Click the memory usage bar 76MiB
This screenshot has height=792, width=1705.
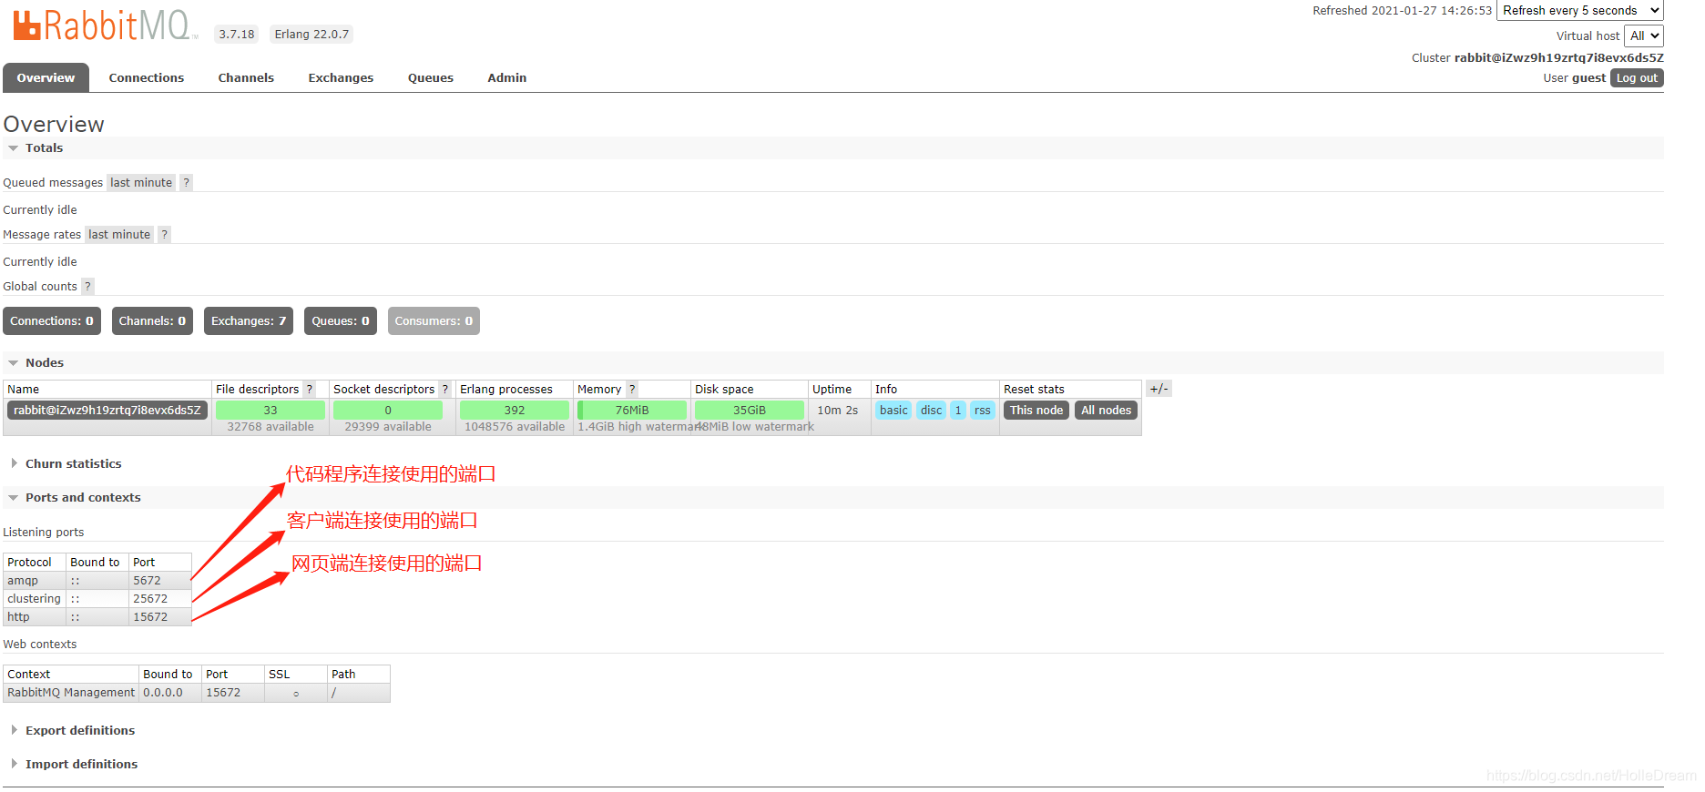tap(632, 410)
